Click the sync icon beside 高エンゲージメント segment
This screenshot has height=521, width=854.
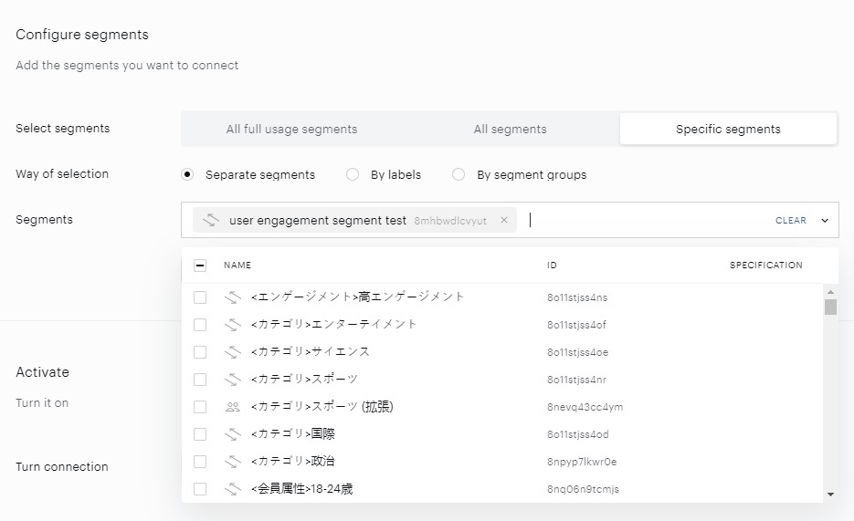233,297
